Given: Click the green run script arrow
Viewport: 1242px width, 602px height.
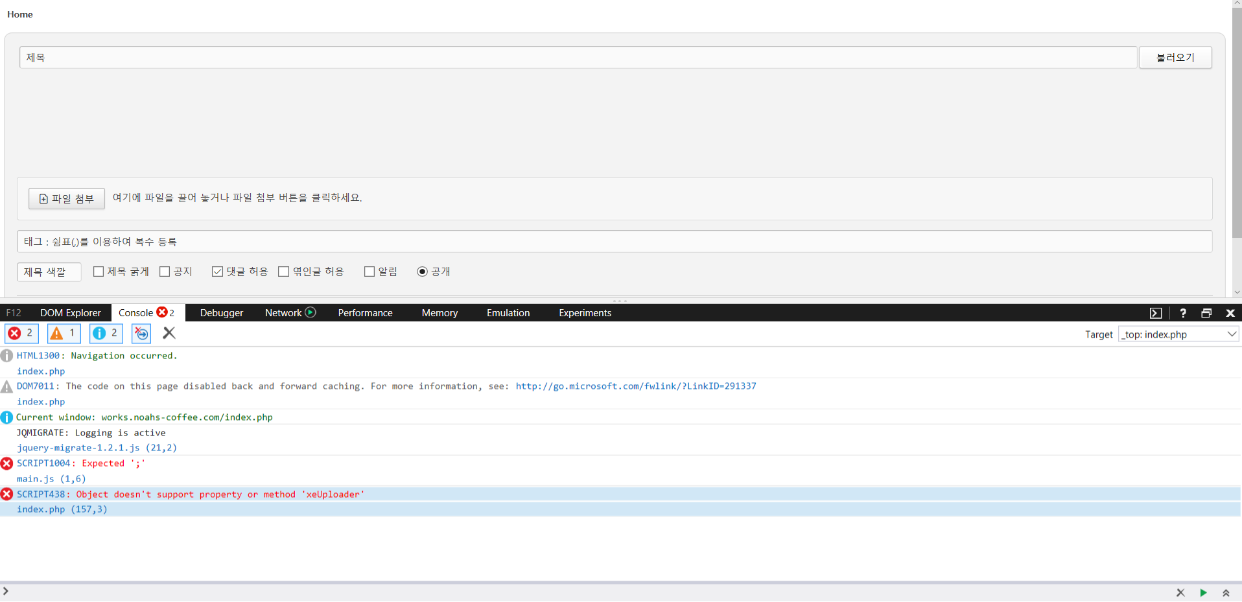Looking at the screenshot, I should [x=1203, y=592].
